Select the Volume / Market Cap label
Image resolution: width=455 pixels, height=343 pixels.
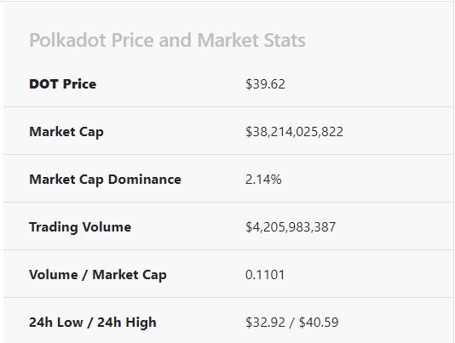(x=98, y=275)
